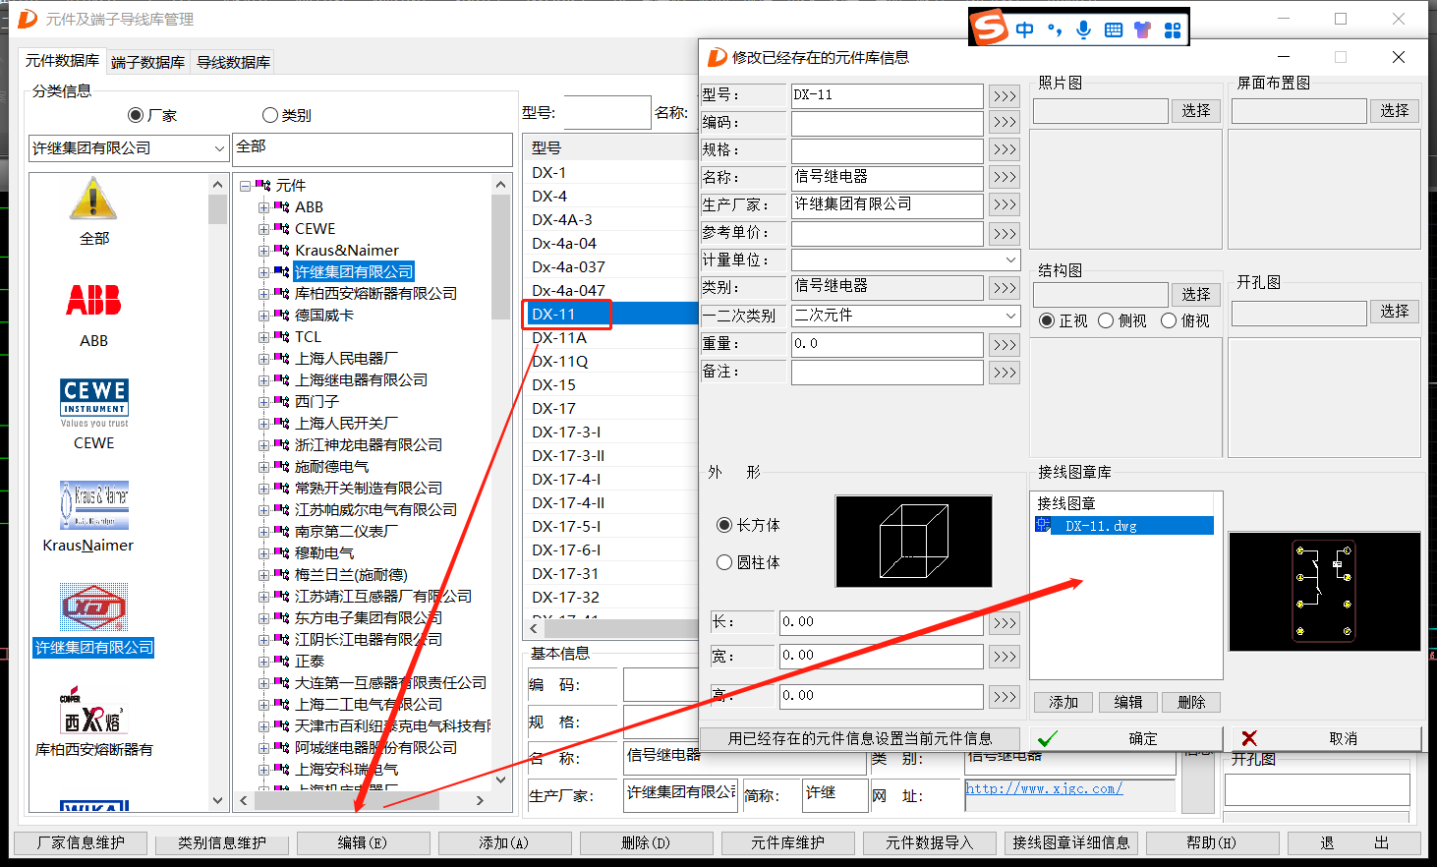1437x867 pixels.
Task: Click the >>> button next to 规格
Action: point(1004,150)
